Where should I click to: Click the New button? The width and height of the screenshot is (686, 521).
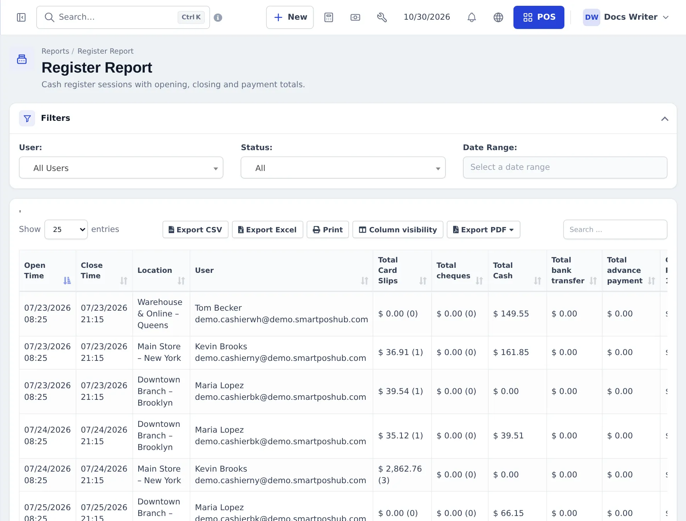[x=290, y=17]
